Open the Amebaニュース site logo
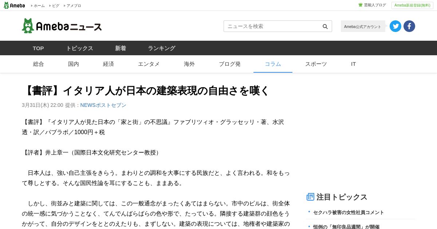This screenshot has width=437, height=229. [x=62, y=26]
